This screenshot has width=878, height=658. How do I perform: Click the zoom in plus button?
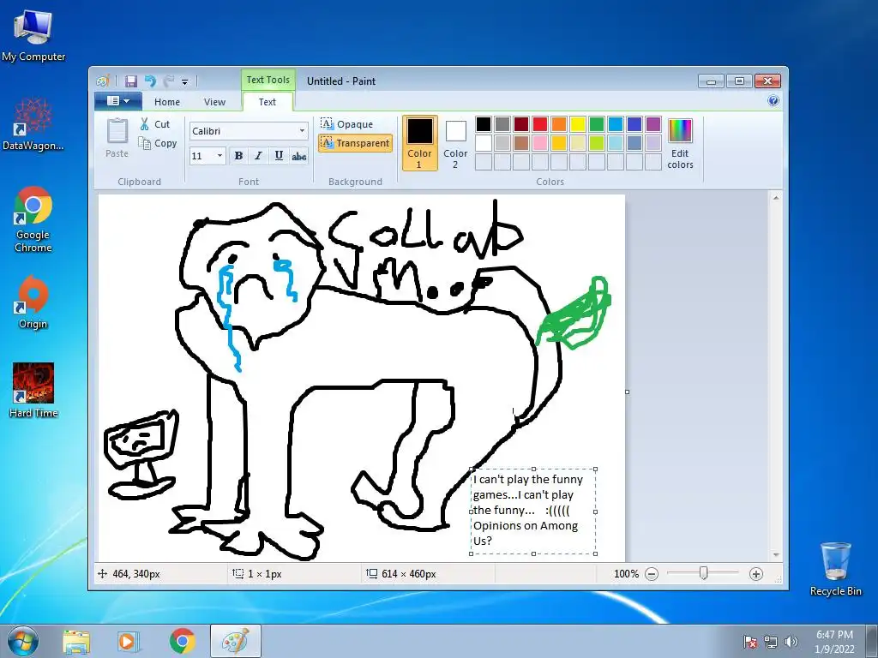756,573
